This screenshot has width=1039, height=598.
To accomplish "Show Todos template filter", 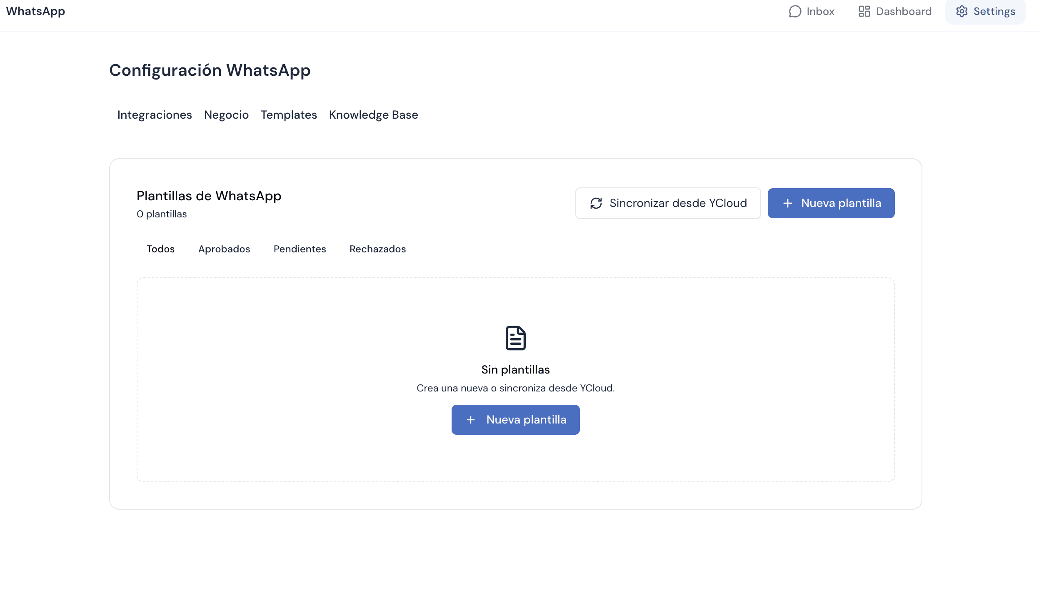I will [x=161, y=249].
